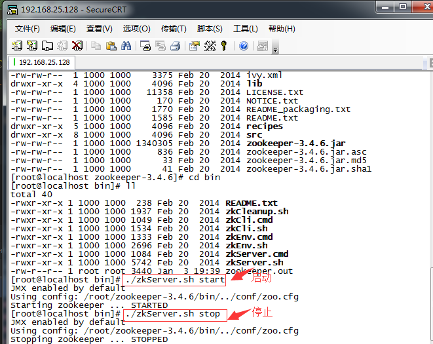Click the STARTED status text

coord(149,305)
